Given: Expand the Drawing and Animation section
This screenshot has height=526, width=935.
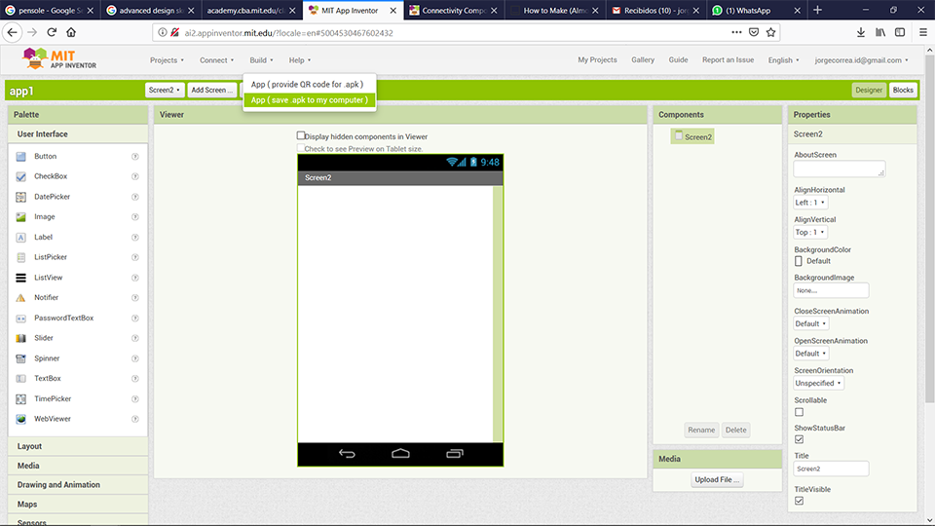Looking at the screenshot, I should pyautogui.click(x=78, y=485).
